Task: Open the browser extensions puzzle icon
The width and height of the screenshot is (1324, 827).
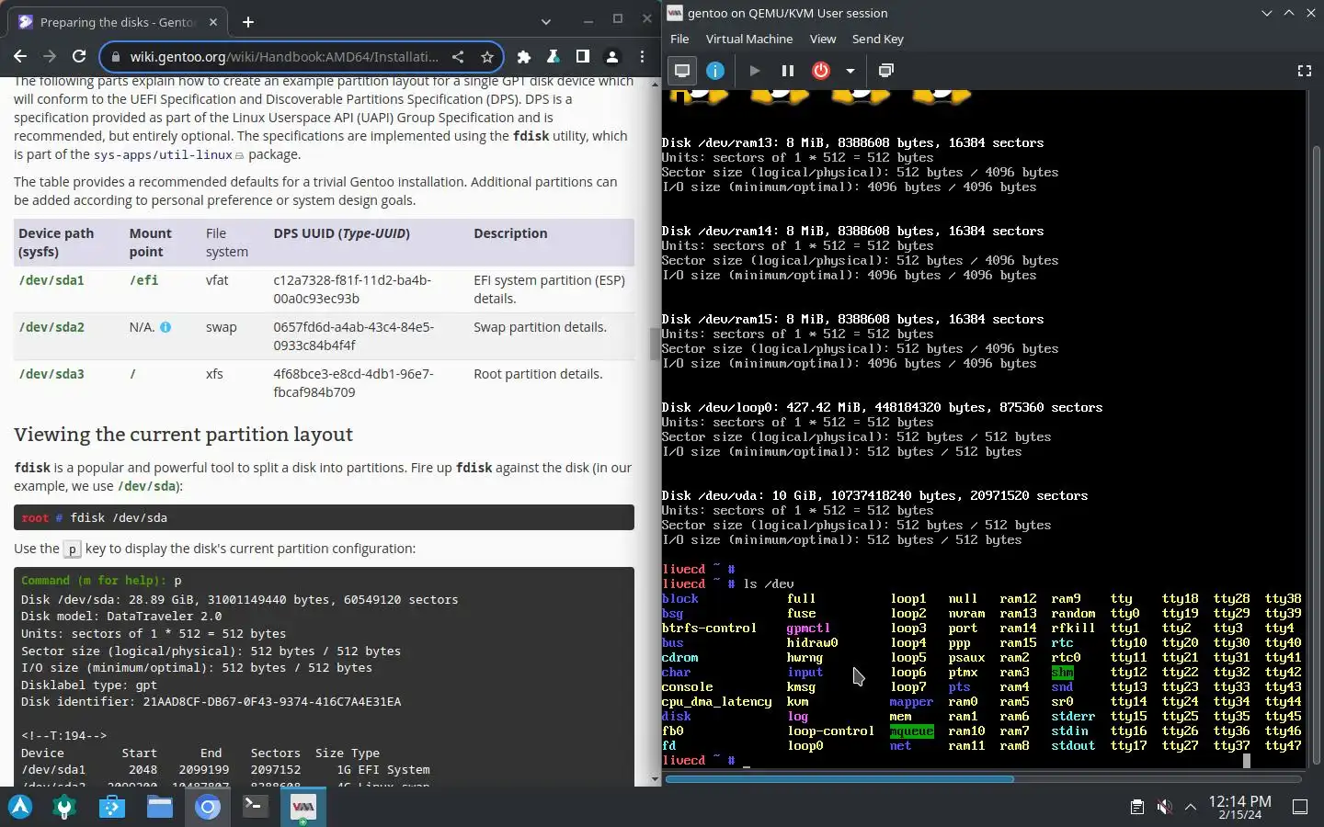Action: point(524,57)
